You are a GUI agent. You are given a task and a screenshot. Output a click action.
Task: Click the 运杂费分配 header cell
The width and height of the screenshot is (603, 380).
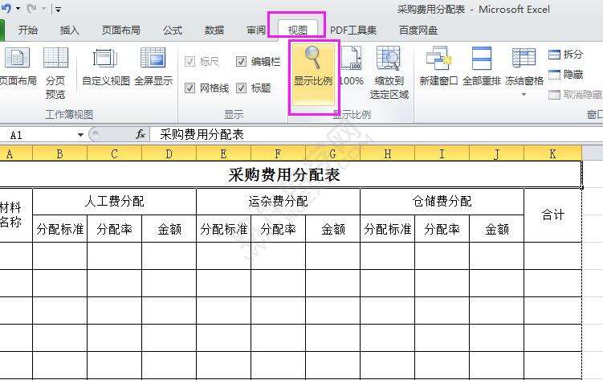click(279, 201)
